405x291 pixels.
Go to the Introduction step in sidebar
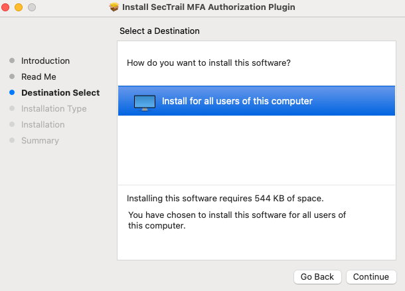pyautogui.click(x=45, y=60)
